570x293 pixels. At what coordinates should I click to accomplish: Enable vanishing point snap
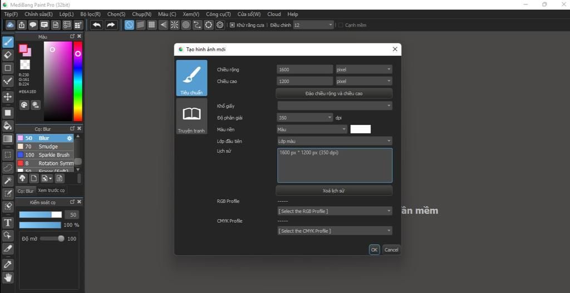(164, 25)
